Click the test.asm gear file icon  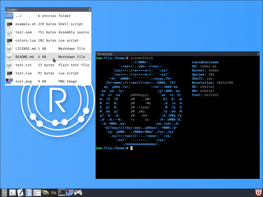(x=9, y=32)
